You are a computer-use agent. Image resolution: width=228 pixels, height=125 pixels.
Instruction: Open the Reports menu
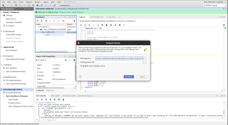(x=29, y=2)
